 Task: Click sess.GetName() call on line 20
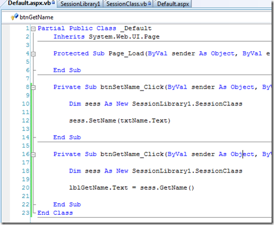pyautogui.click(x=167, y=187)
